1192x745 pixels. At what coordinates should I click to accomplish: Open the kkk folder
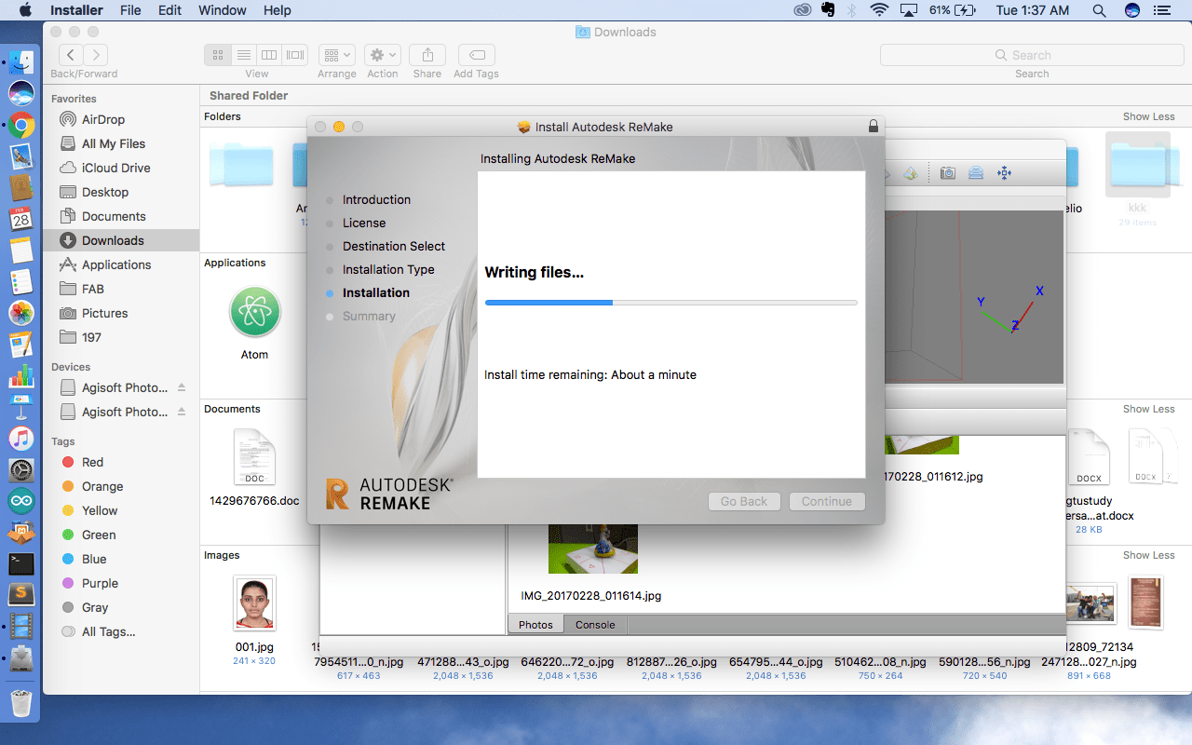[1137, 165]
